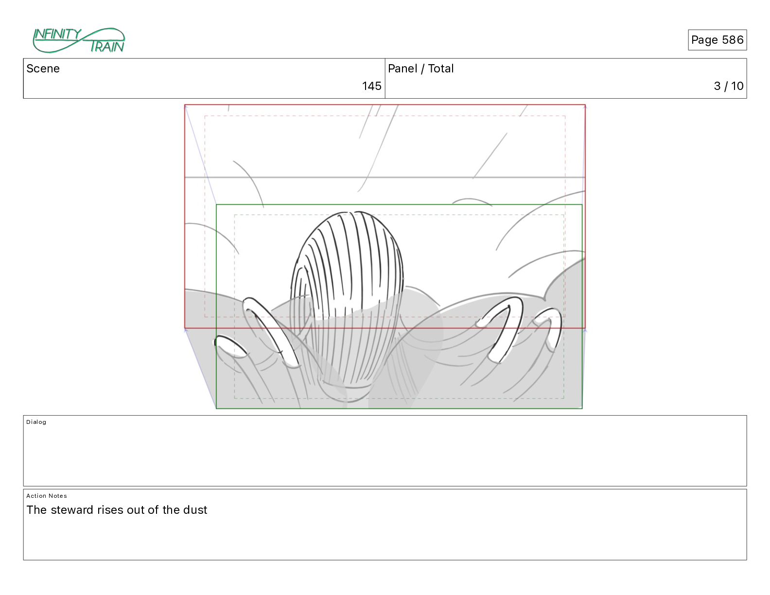Select the Scene header label
The height and width of the screenshot is (595, 770).
43,69
